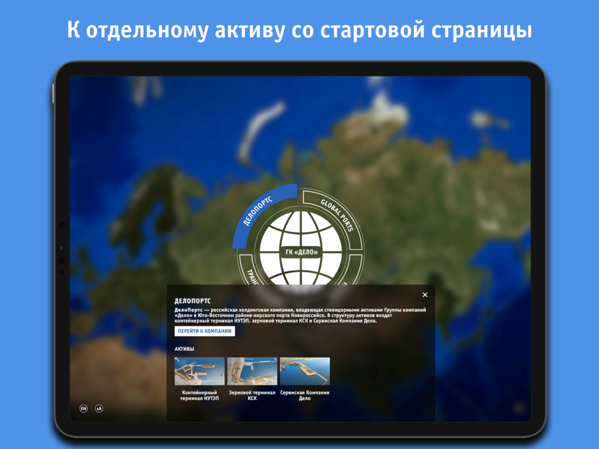The height and width of the screenshot is (449, 599).
Task: Click the АКТИВЫ section label
Action: [184, 349]
